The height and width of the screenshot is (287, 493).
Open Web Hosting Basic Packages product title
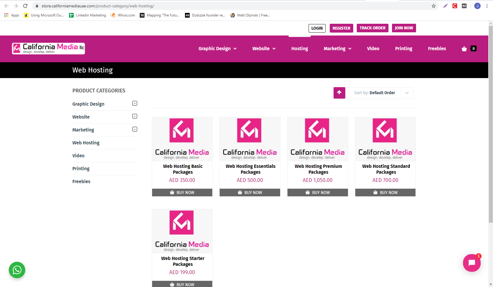tap(183, 169)
